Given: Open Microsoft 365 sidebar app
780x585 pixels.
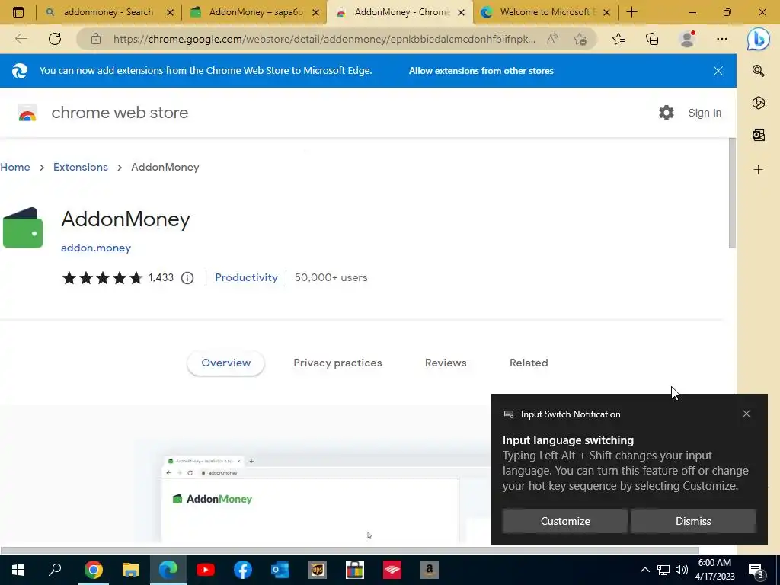Looking at the screenshot, I should [758, 103].
